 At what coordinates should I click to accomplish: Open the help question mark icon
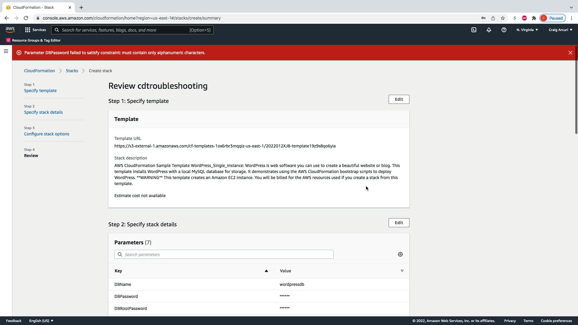coord(504,30)
